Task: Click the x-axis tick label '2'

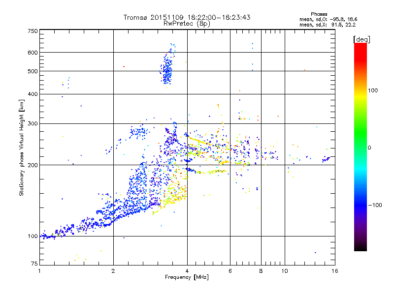Action: tap(113, 271)
